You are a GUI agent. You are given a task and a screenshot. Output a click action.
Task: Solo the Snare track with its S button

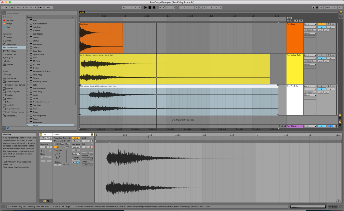click(329, 24)
